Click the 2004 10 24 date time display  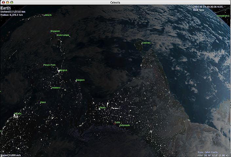pyautogui.click(x=208, y=7)
